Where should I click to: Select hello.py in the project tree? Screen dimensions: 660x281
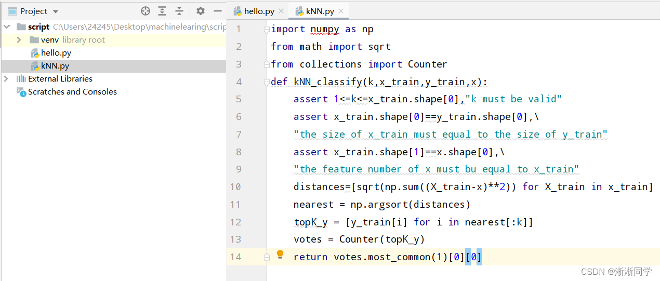56,53
